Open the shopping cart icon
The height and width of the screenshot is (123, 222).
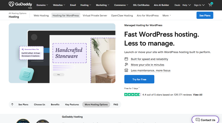210,5
